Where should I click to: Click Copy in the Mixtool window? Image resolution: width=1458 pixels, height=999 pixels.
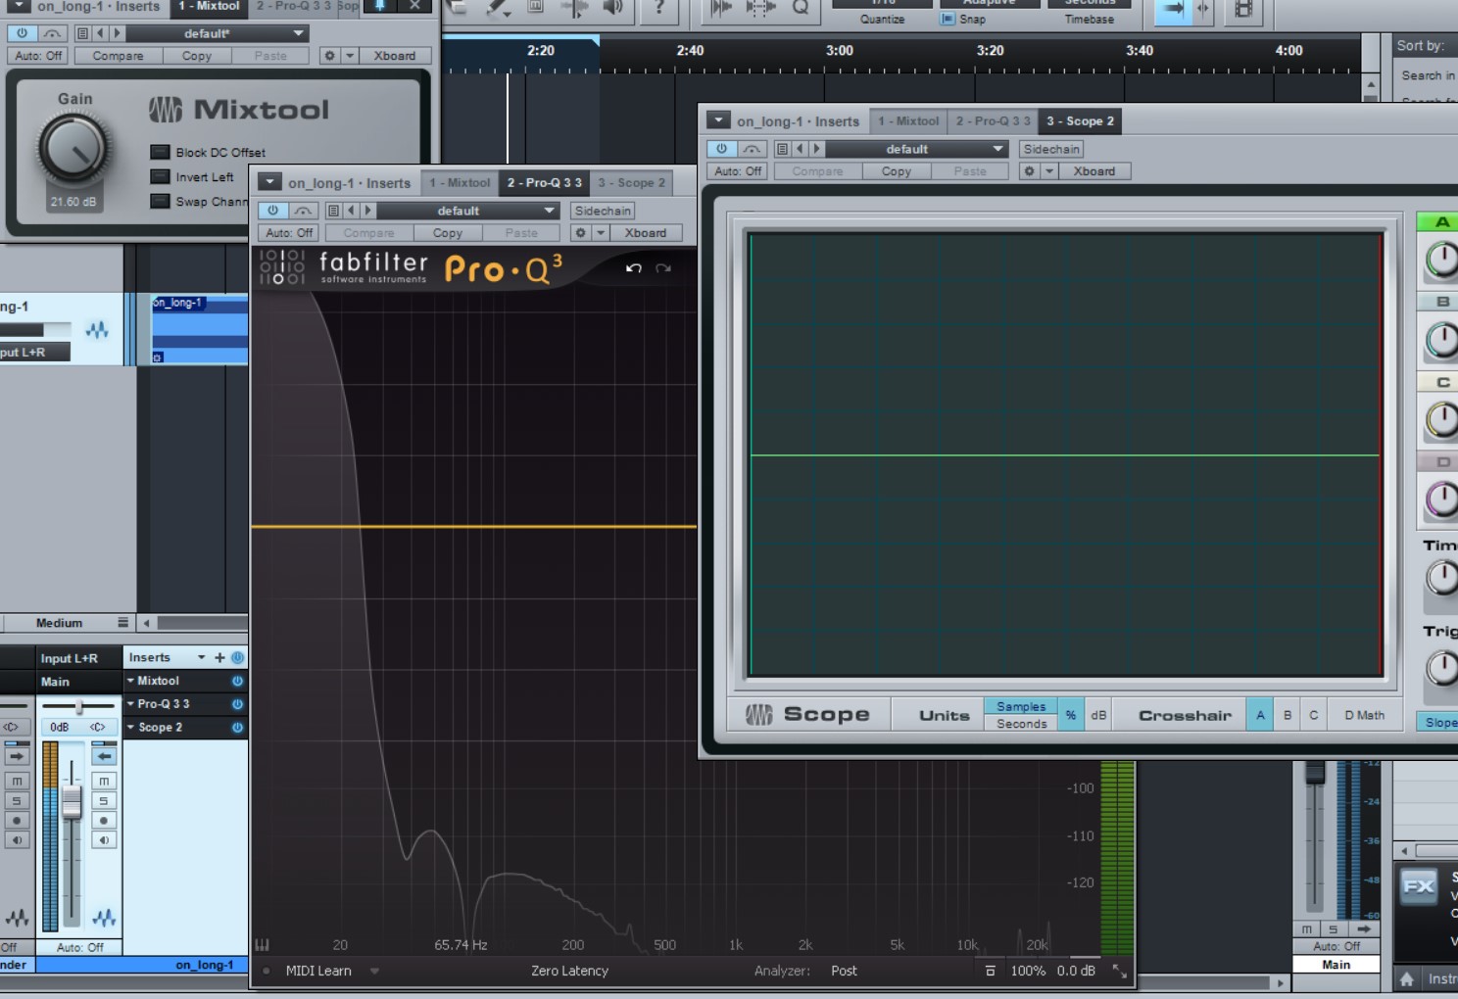197,56
